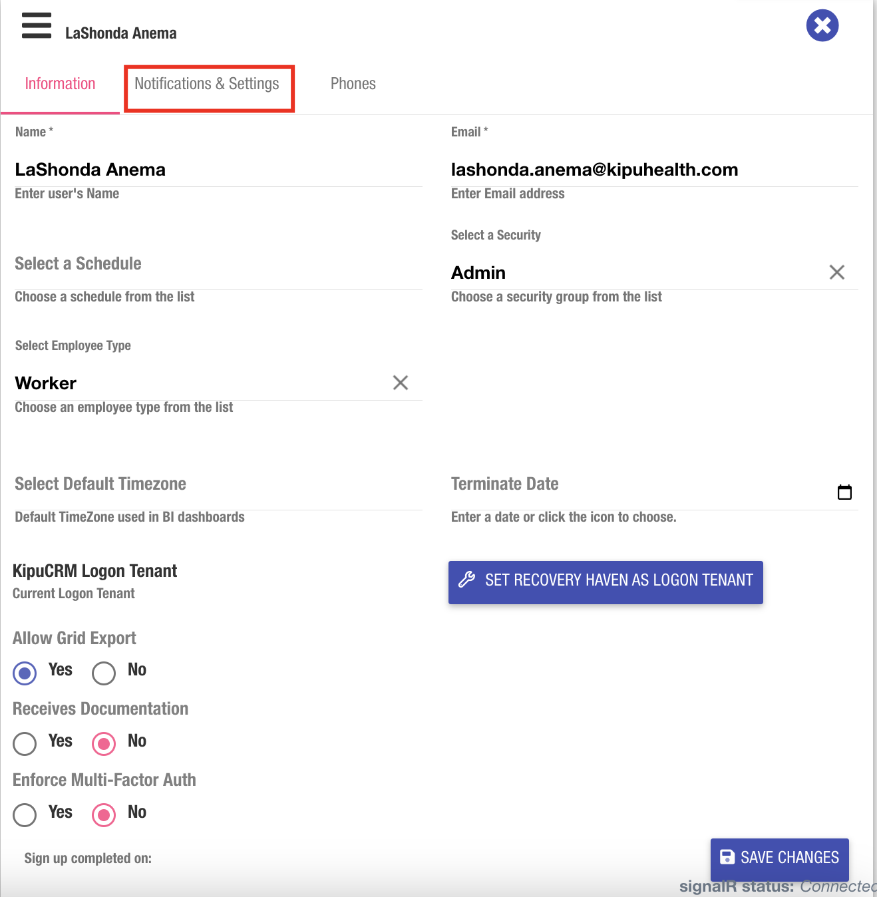
Task: Open the hamburger menu icon
Action: (36, 25)
